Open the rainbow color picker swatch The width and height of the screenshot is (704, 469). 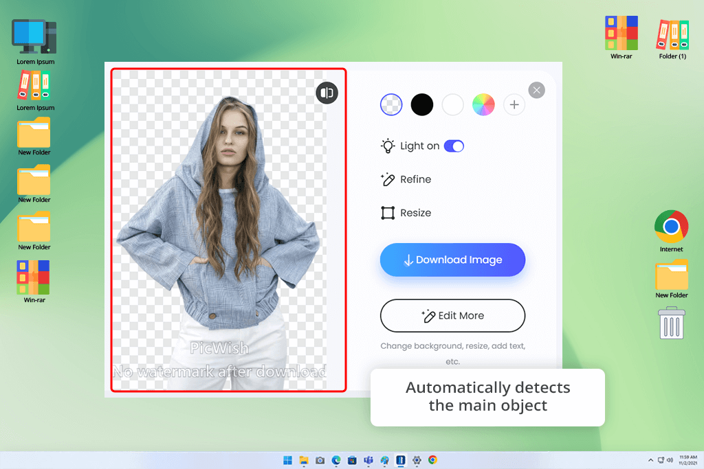pyautogui.click(x=483, y=105)
